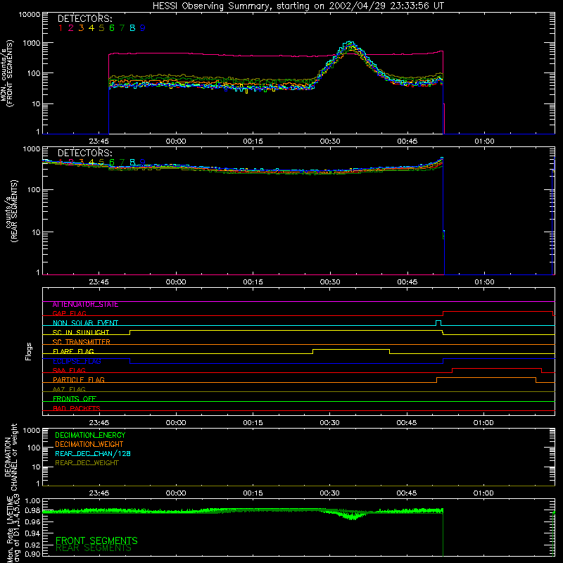Click the BAD_PACKETS flag label
Image resolution: width=563 pixels, height=563 pixels.
[x=77, y=409]
